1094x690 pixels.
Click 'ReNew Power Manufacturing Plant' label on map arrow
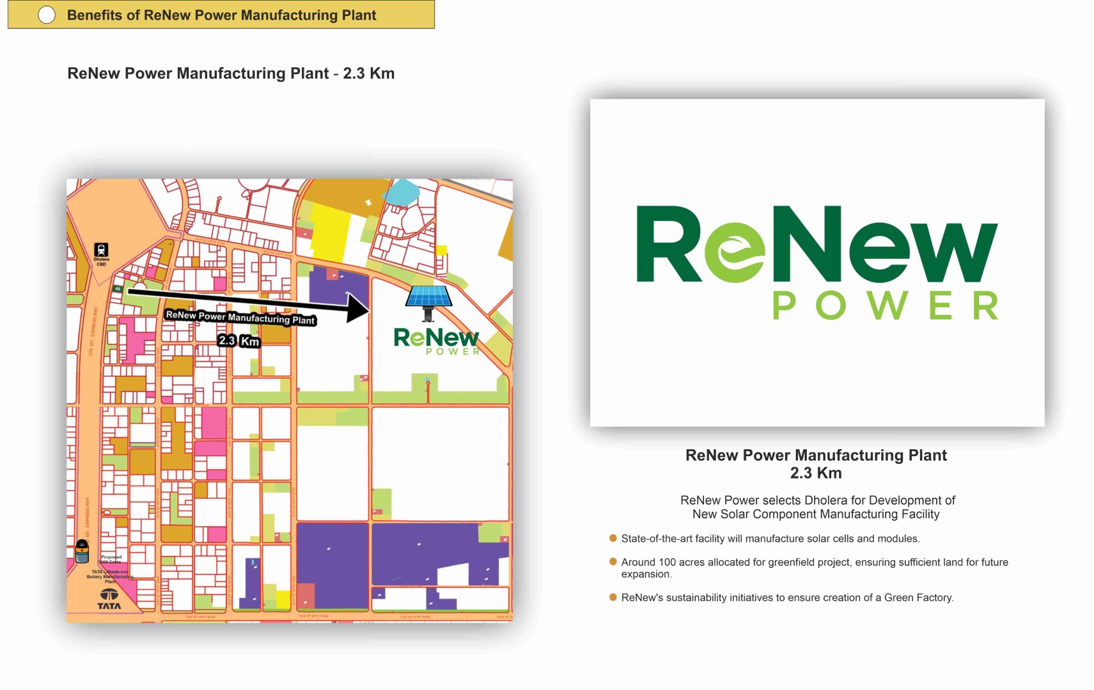pyautogui.click(x=240, y=317)
